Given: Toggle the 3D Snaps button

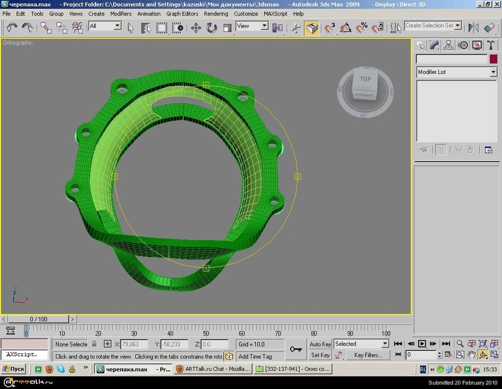Looking at the screenshot, I should point(330,28).
